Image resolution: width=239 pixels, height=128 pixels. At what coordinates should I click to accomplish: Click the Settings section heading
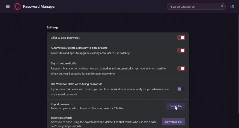[x=53, y=27]
